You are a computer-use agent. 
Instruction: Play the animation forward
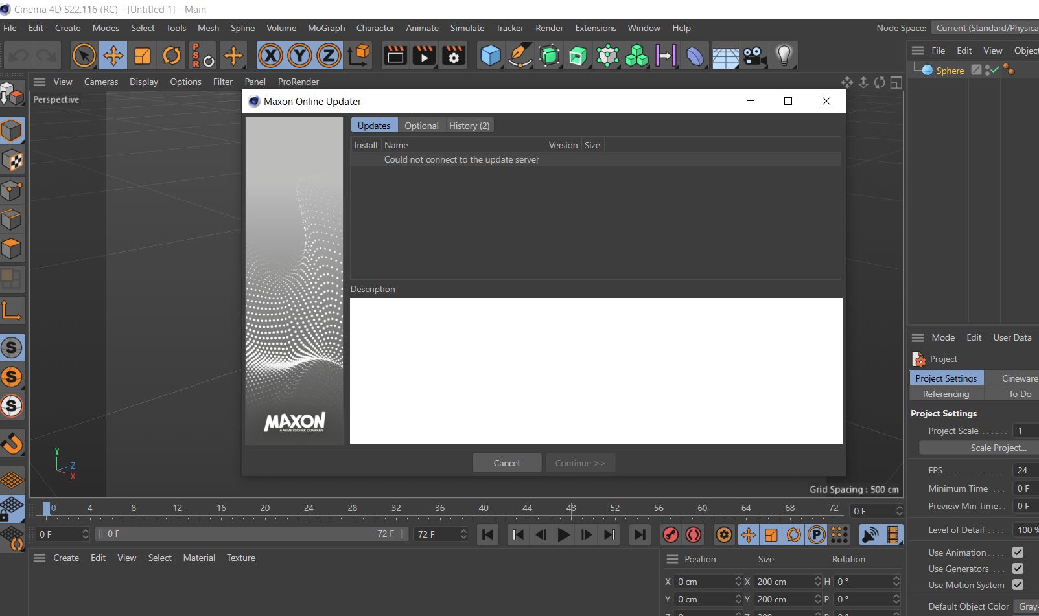pyautogui.click(x=564, y=534)
